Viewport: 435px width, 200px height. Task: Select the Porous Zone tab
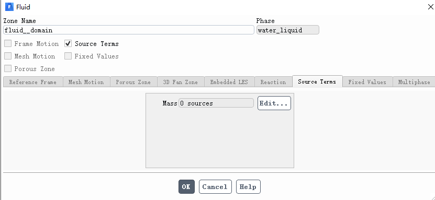click(133, 82)
